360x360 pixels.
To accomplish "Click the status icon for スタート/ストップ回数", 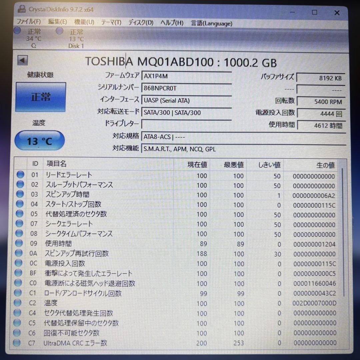I will pyautogui.click(x=20, y=204).
